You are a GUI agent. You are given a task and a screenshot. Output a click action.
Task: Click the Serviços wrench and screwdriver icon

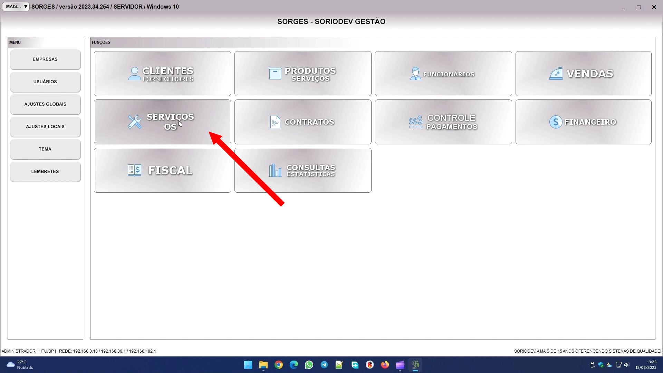click(135, 122)
